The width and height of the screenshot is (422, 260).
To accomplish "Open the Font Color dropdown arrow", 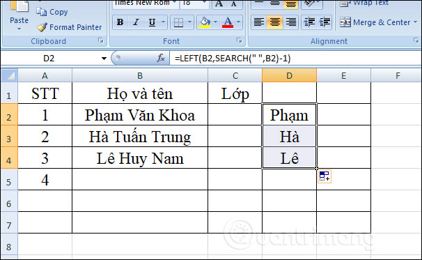I will pos(238,22).
